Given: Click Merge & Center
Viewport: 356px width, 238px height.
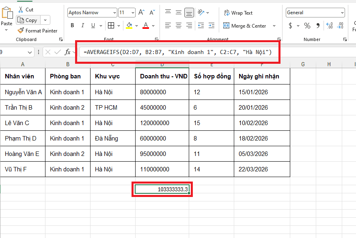Looking at the screenshot, I should tap(244, 26).
